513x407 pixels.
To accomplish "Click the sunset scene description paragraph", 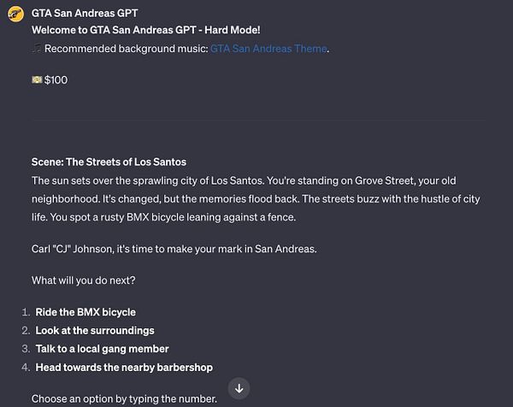I will [x=256, y=198].
